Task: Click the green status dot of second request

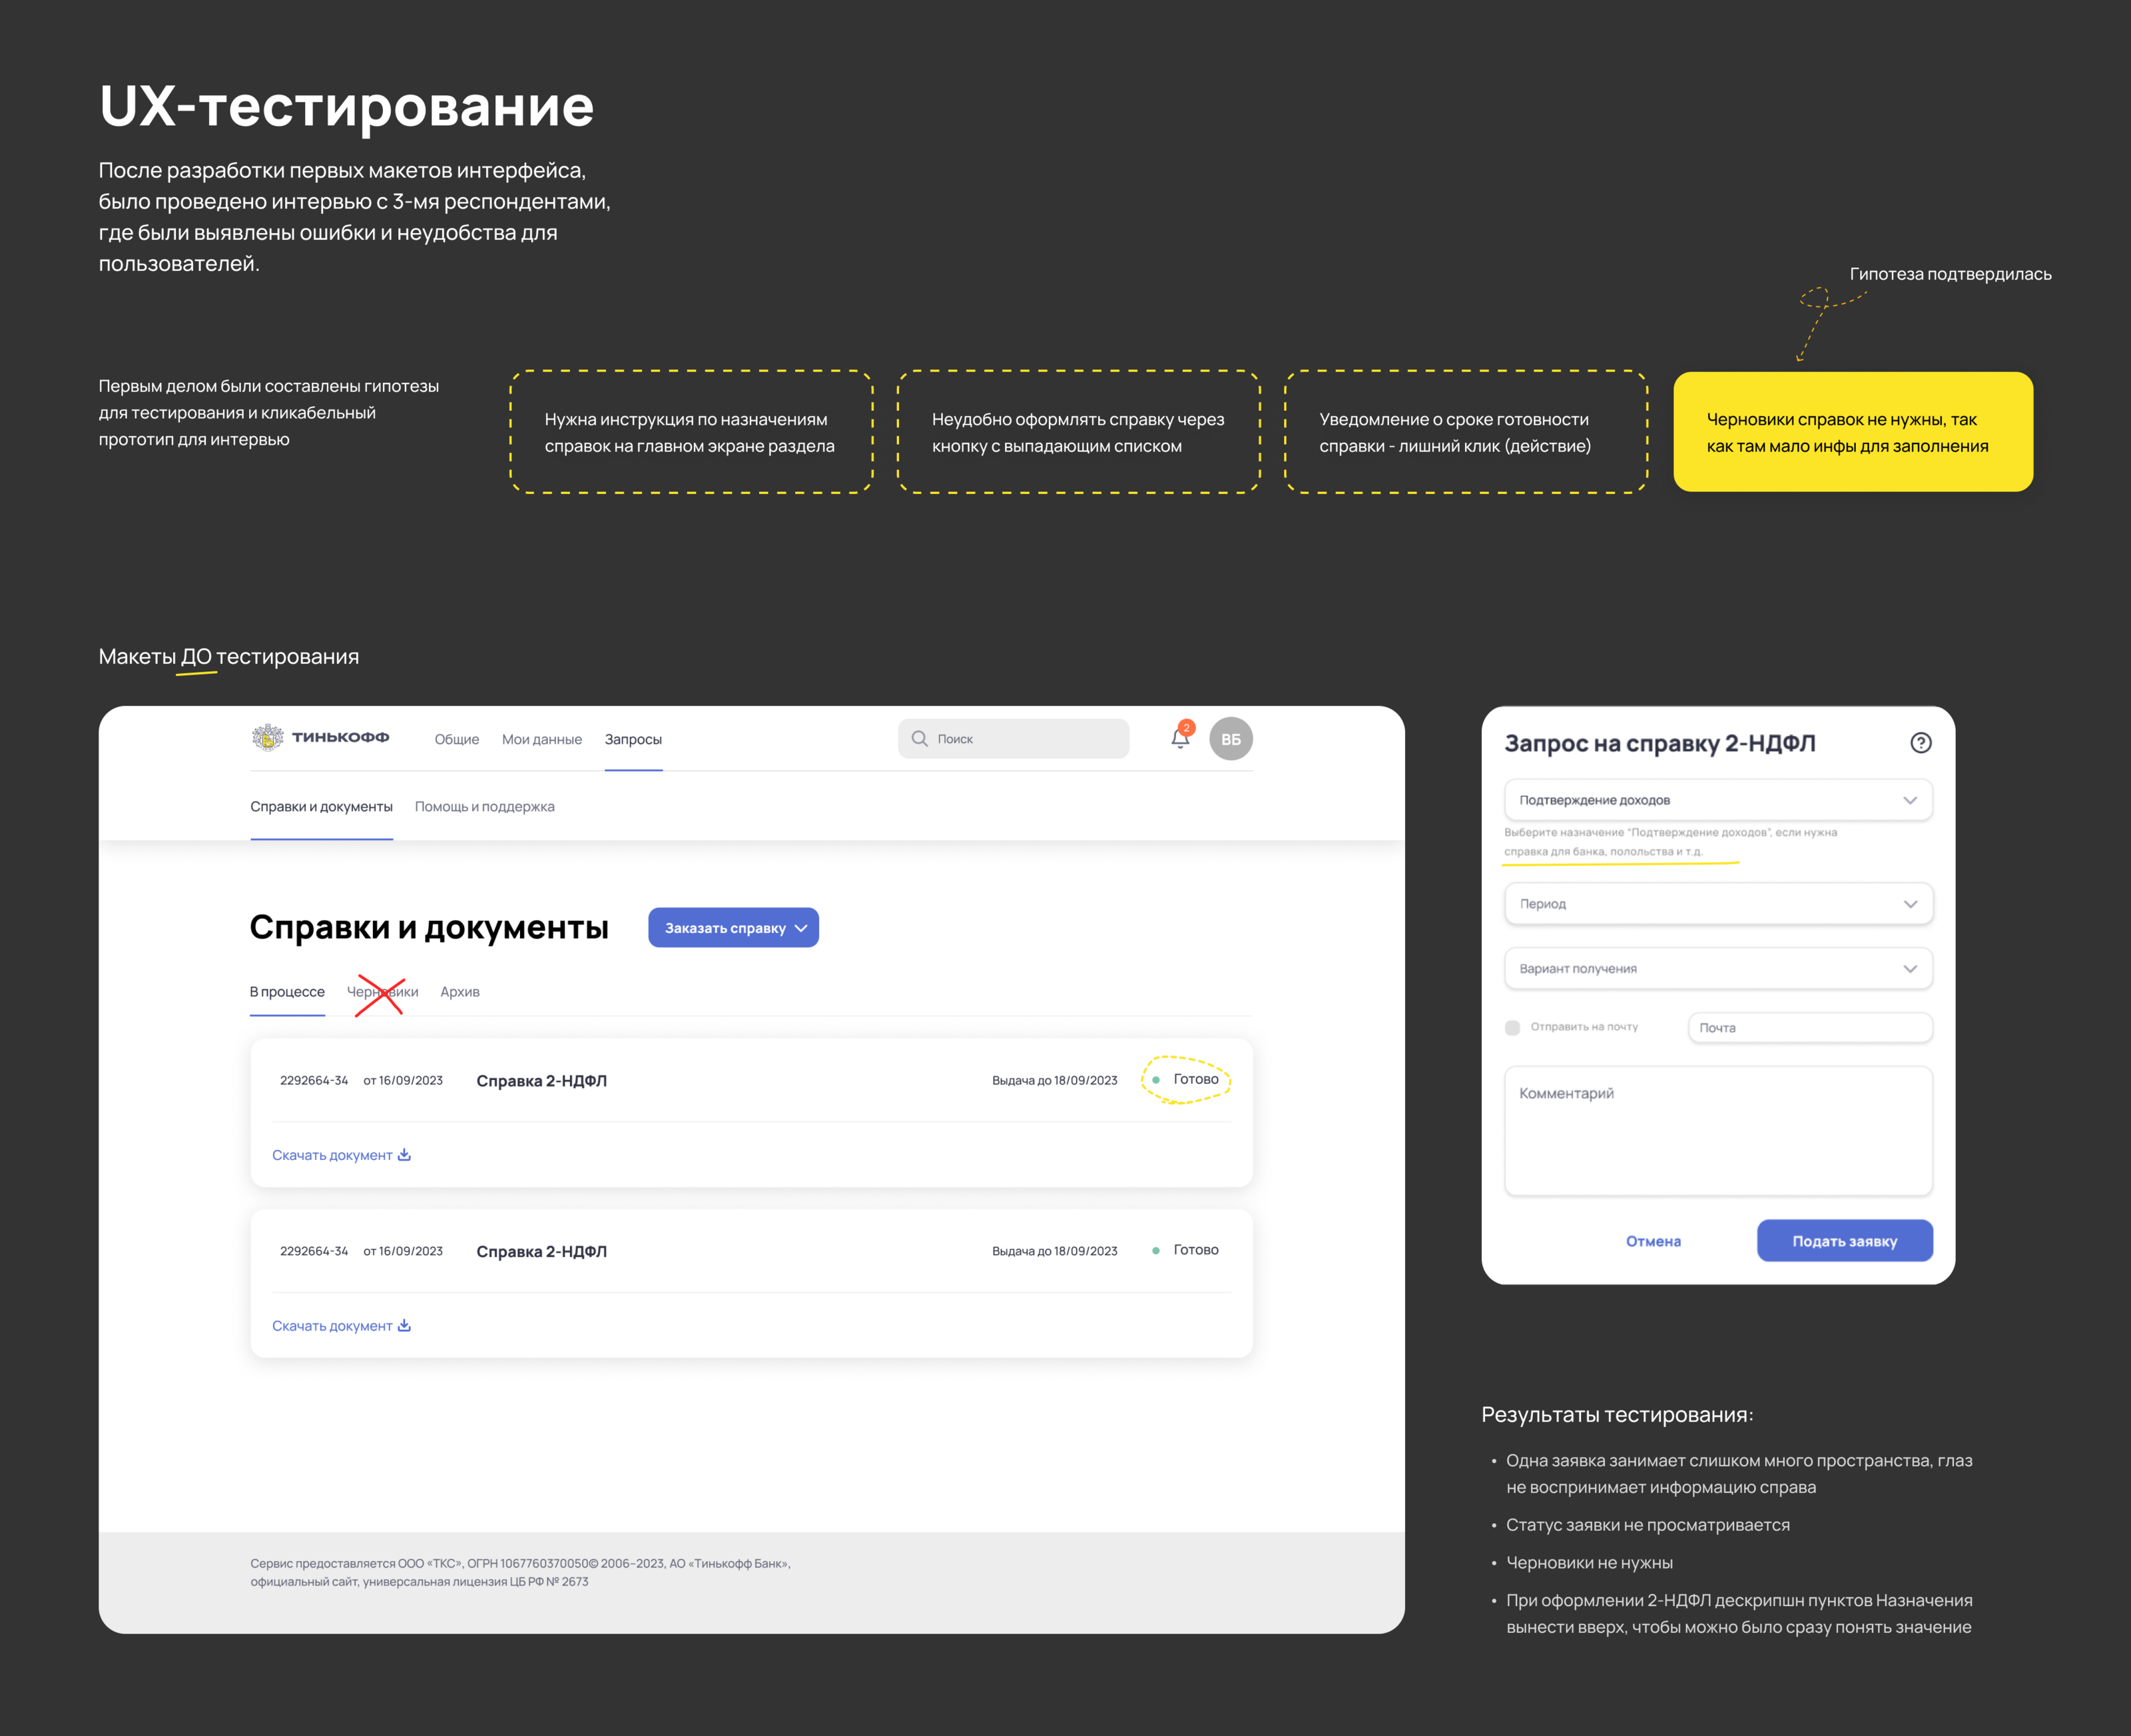Action: [1156, 1251]
